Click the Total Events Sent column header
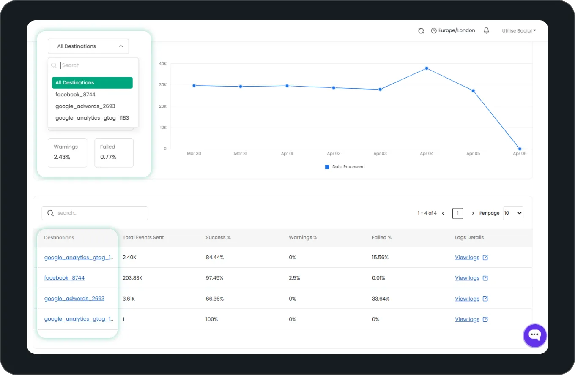This screenshot has height=375, width=575. tap(143, 237)
